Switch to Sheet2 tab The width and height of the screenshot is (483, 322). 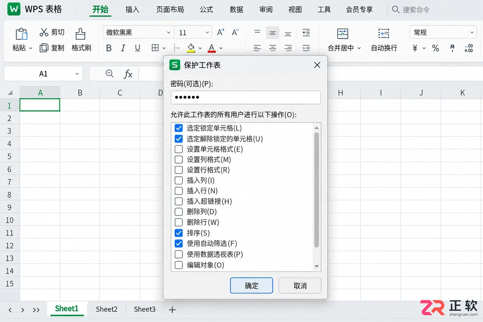(107, 309)
